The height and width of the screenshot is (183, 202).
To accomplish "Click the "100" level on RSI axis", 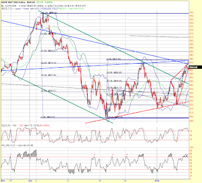I will tap(191, 148).
